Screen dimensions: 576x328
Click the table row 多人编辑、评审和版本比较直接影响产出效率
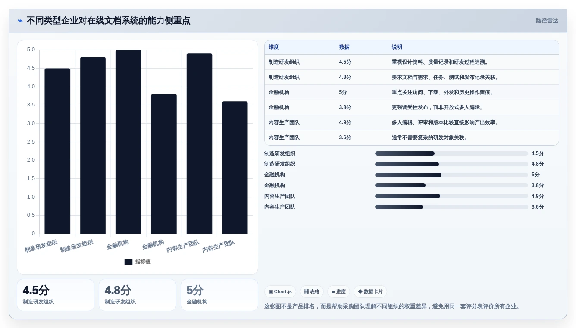click(x=412, y=122)
